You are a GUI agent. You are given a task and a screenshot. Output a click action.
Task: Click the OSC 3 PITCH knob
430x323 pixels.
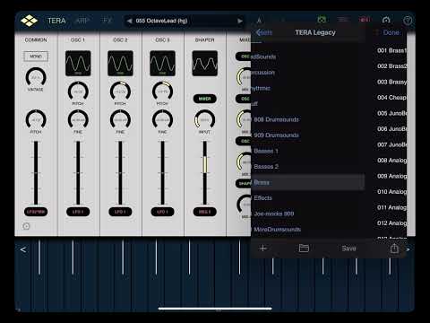(x=162, y=92)
